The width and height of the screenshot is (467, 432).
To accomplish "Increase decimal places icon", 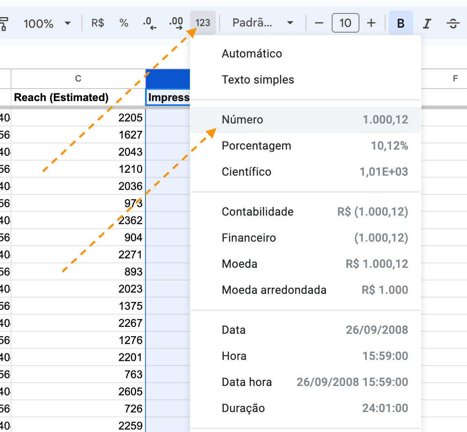I will (x=176, y=23).
